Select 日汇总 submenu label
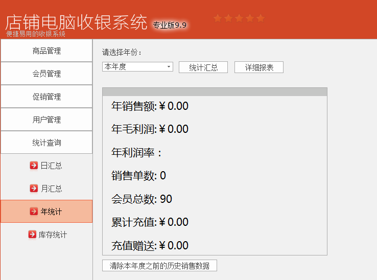The width and height of the screenshot is (377, 280). [51, 166]
